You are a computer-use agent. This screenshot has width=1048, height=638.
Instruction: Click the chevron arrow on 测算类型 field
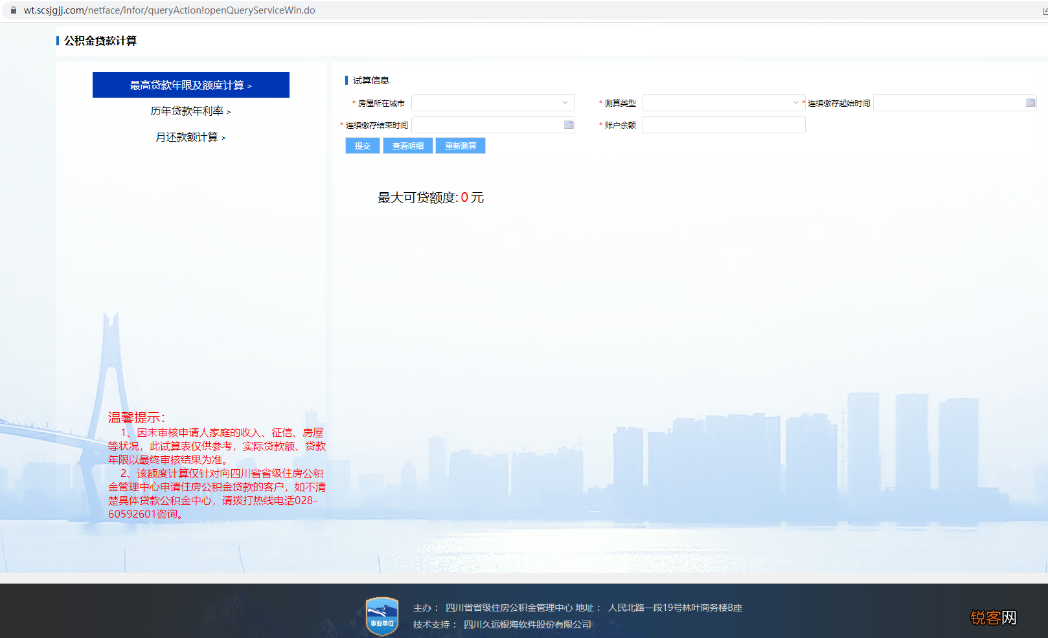(x=795, y=102)
